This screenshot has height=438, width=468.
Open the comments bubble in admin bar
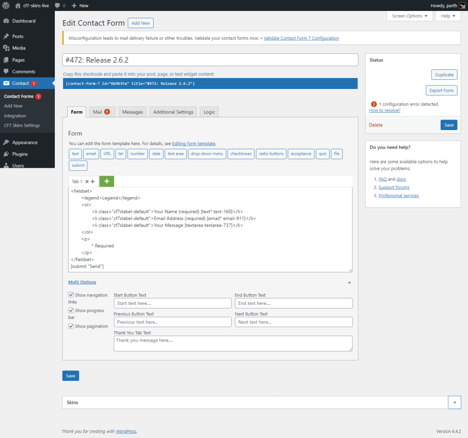point(58,5)
